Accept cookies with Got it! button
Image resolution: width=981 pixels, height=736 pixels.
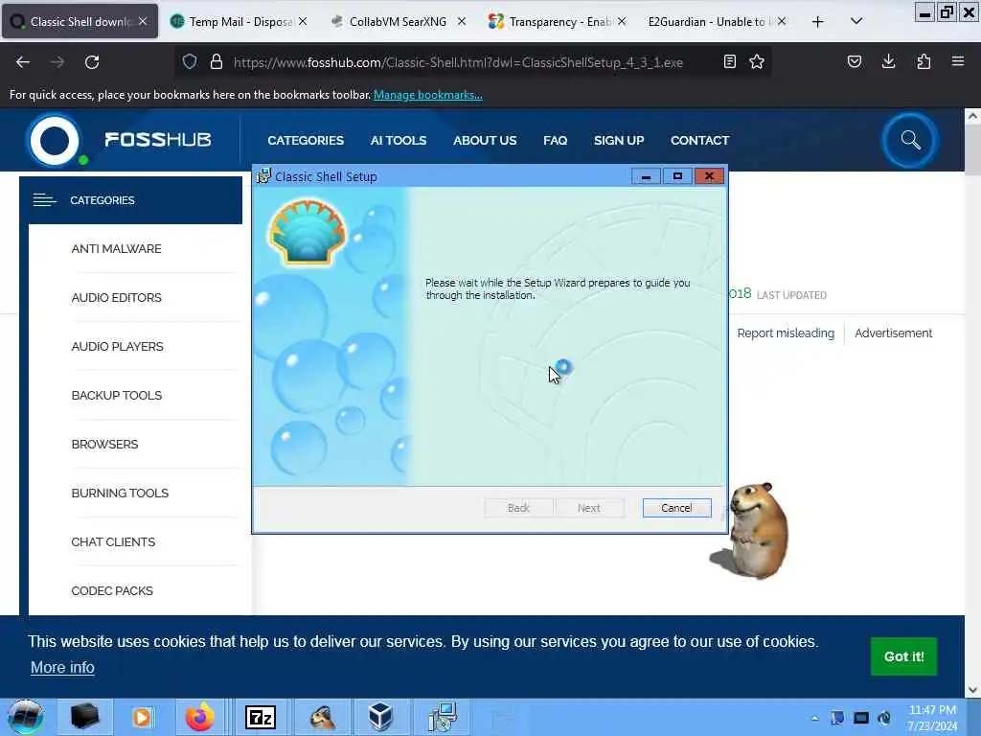tap(903, 656)
